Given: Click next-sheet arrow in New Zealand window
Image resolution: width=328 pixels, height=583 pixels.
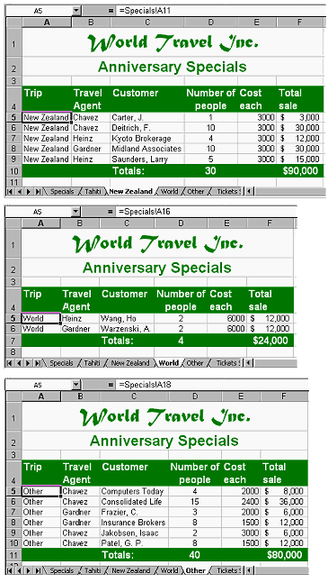Looking at the screenshot, I should pos(29,192).
